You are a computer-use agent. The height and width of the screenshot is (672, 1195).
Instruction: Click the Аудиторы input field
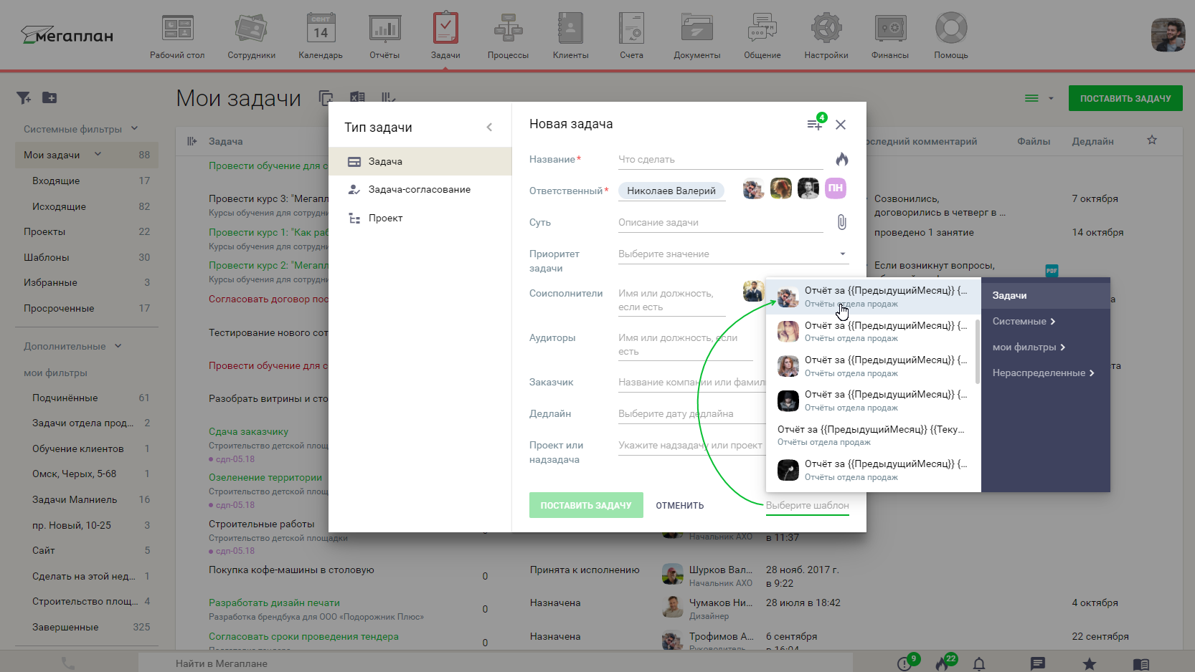click(x=685, y=345)
